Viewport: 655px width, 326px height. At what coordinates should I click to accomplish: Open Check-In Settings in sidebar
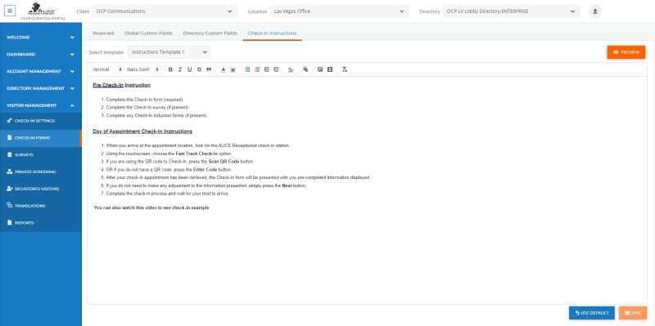(x=40, y=121)
